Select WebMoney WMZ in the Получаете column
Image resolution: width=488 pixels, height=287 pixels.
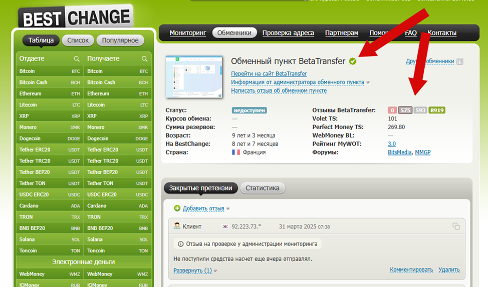click(x=117, y=274)
